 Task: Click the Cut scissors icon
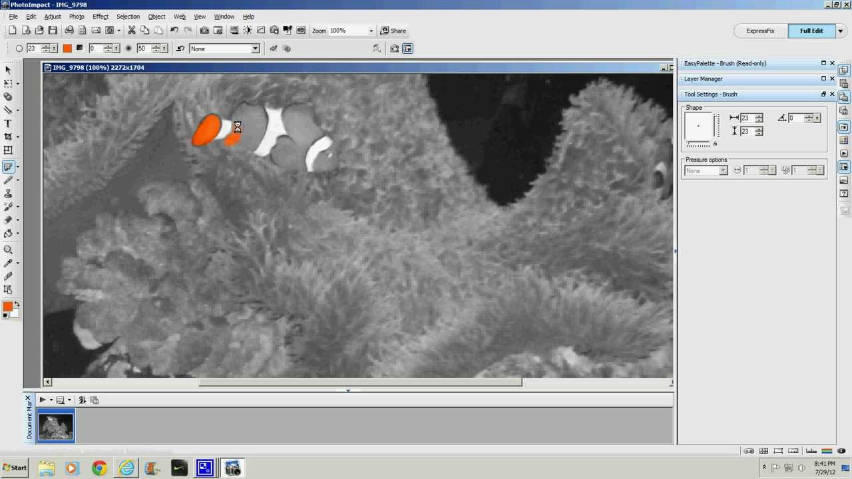(132, 31)
